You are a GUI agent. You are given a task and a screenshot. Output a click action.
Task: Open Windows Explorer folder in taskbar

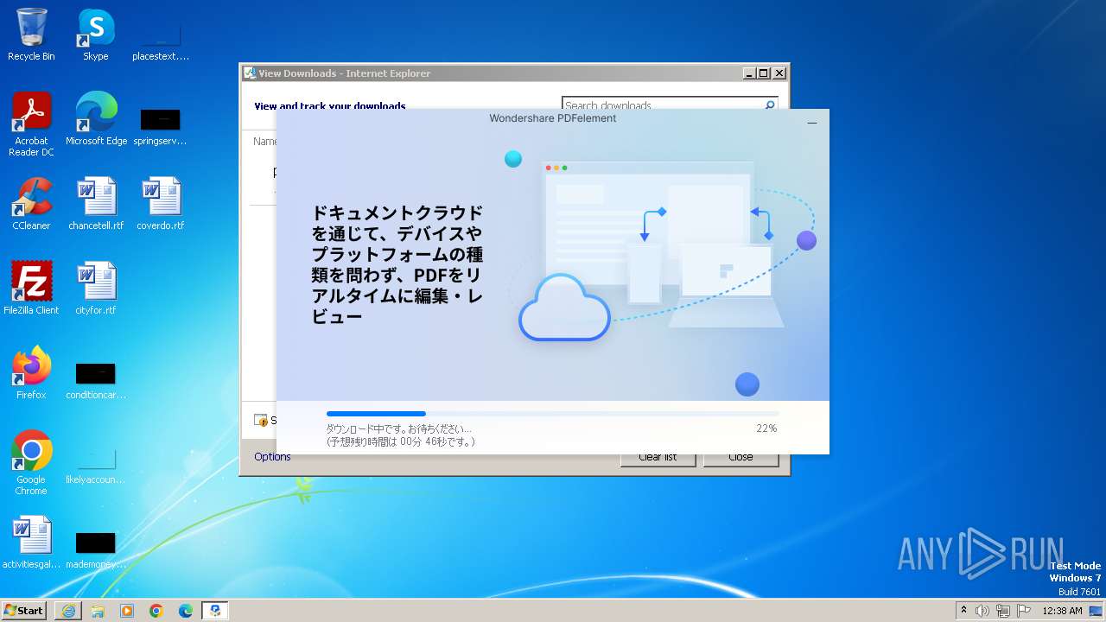[98, 611]
